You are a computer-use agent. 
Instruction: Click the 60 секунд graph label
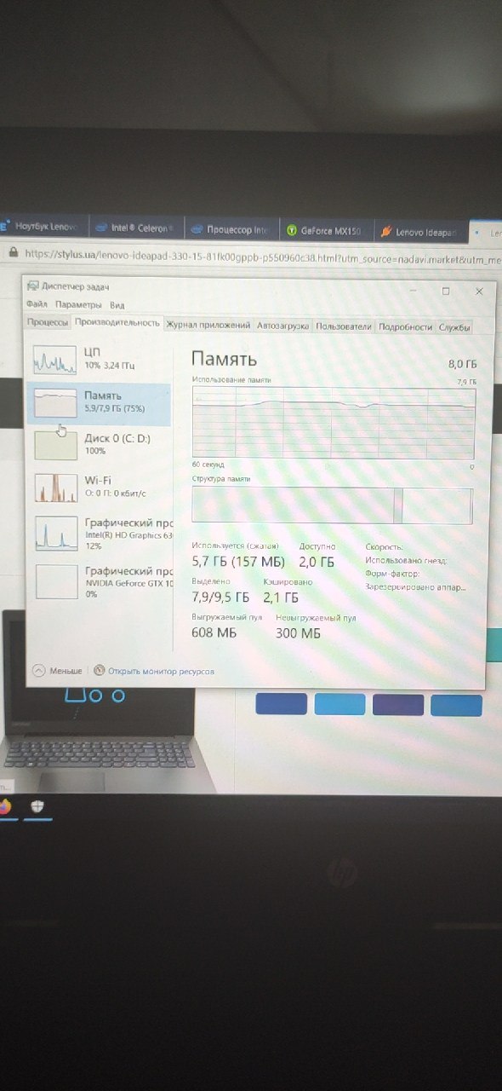(x=207, y=465)
